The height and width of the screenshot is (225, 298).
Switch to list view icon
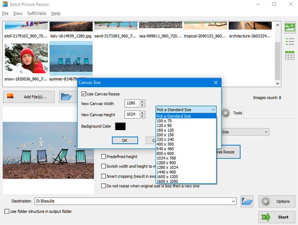click(x=290, y=41)
